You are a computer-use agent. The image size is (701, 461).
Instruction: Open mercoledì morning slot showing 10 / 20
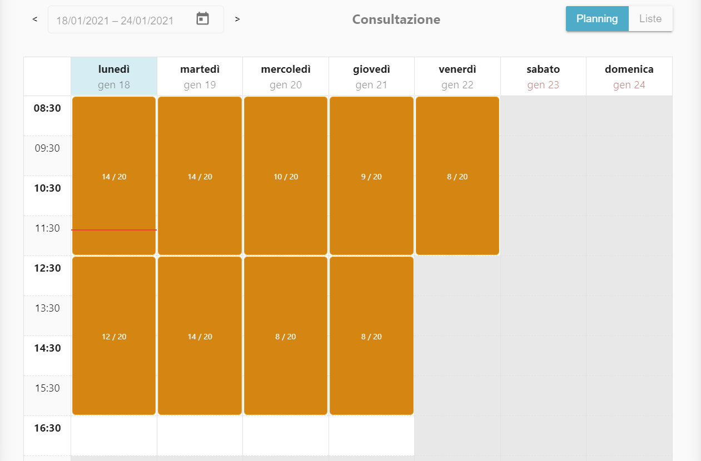coord(286,176)
